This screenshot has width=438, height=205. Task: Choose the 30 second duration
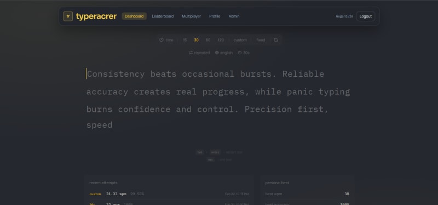coord(196,40)
